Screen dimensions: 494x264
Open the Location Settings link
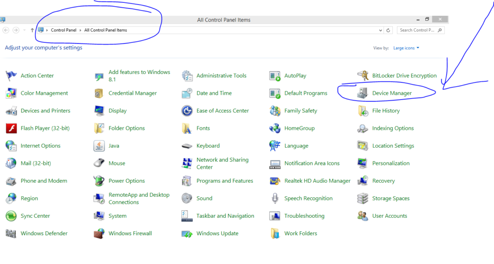pos(393,146)
